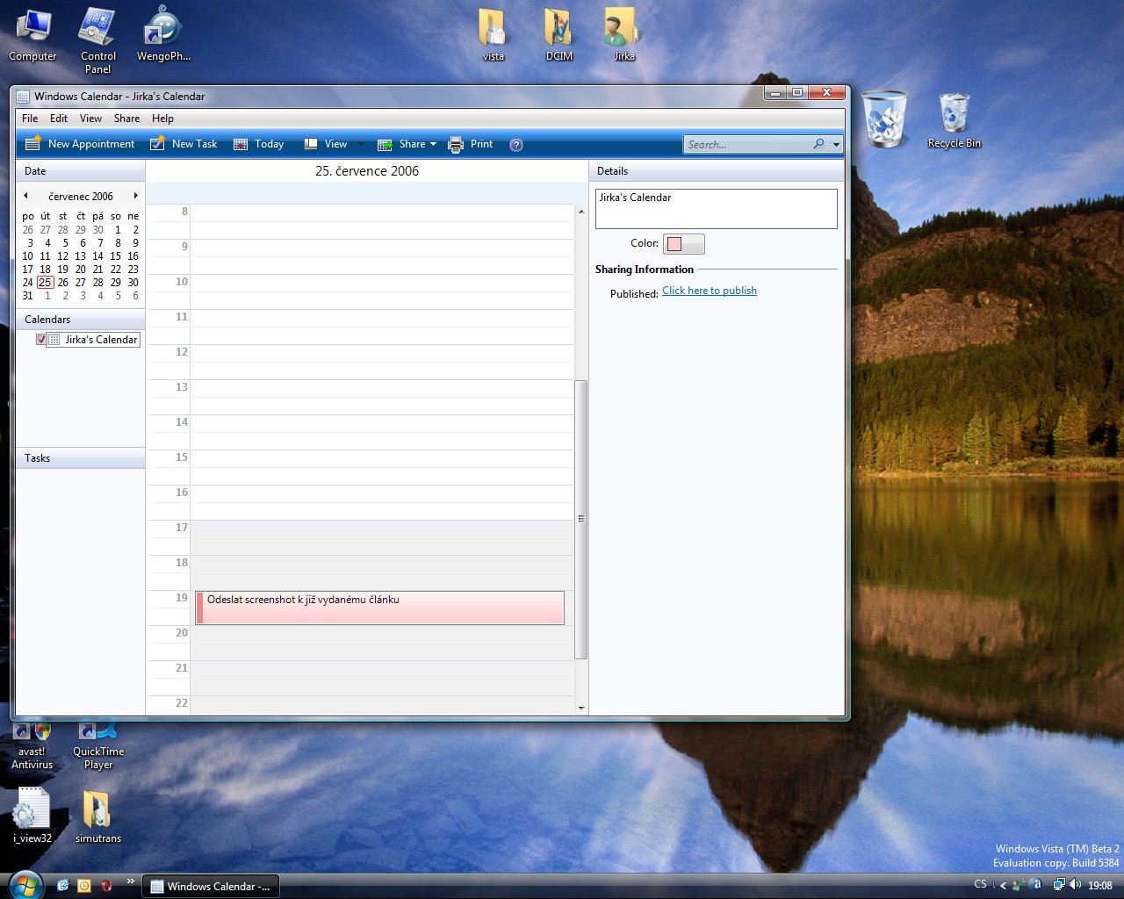
Task: Click the View toolbar button
Action: (x=326, y=144)
